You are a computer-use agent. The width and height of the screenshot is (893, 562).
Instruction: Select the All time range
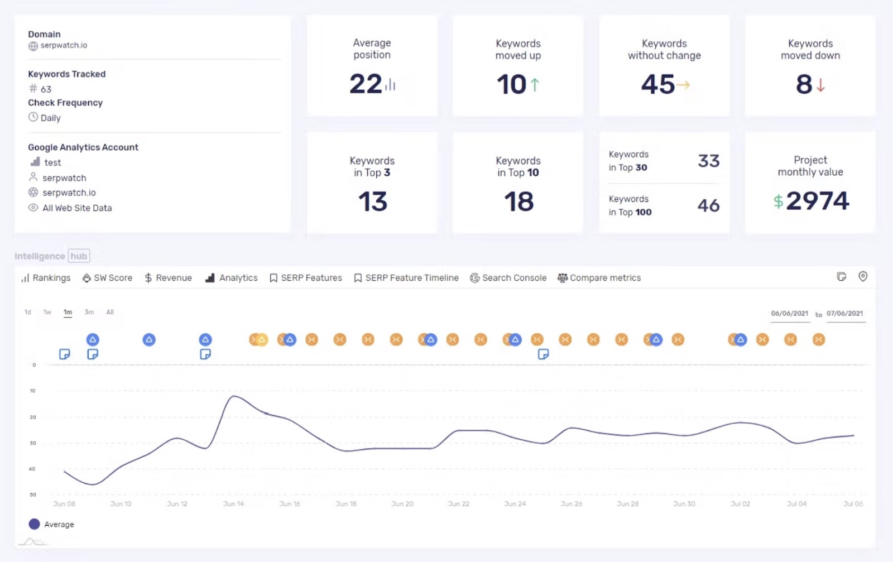tap(110, 312)
